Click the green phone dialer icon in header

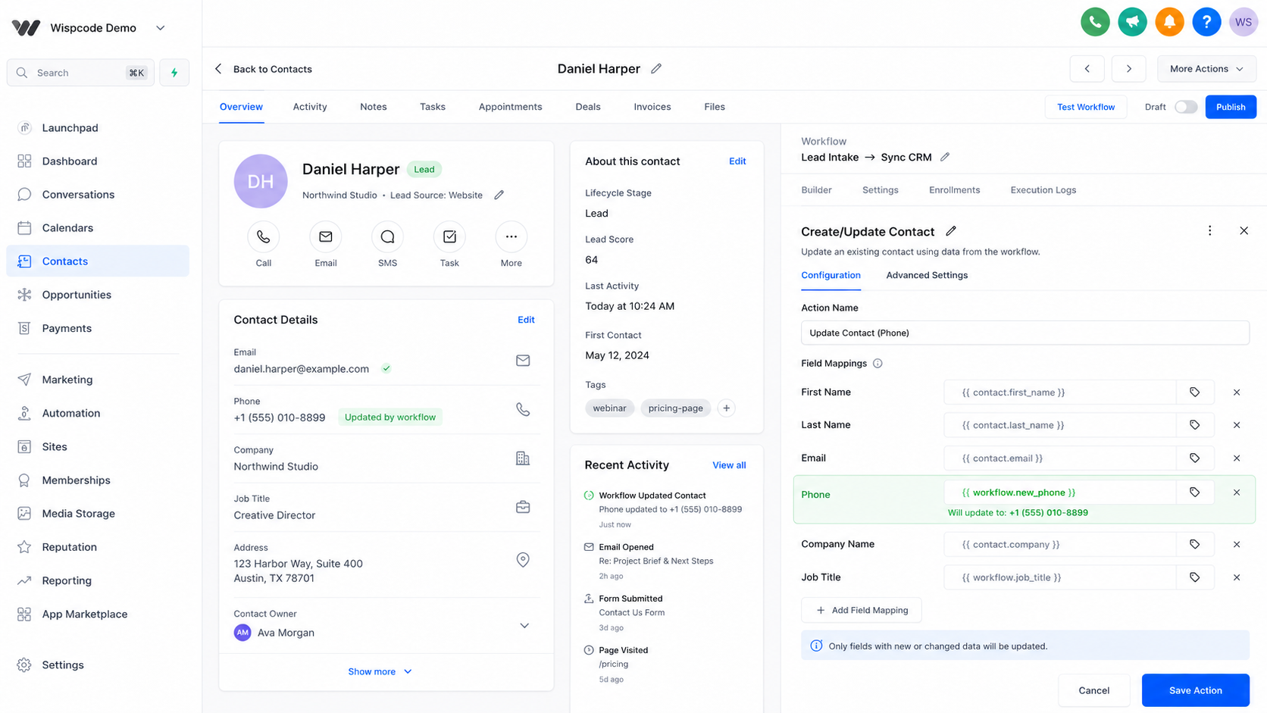pos(1095,22)
